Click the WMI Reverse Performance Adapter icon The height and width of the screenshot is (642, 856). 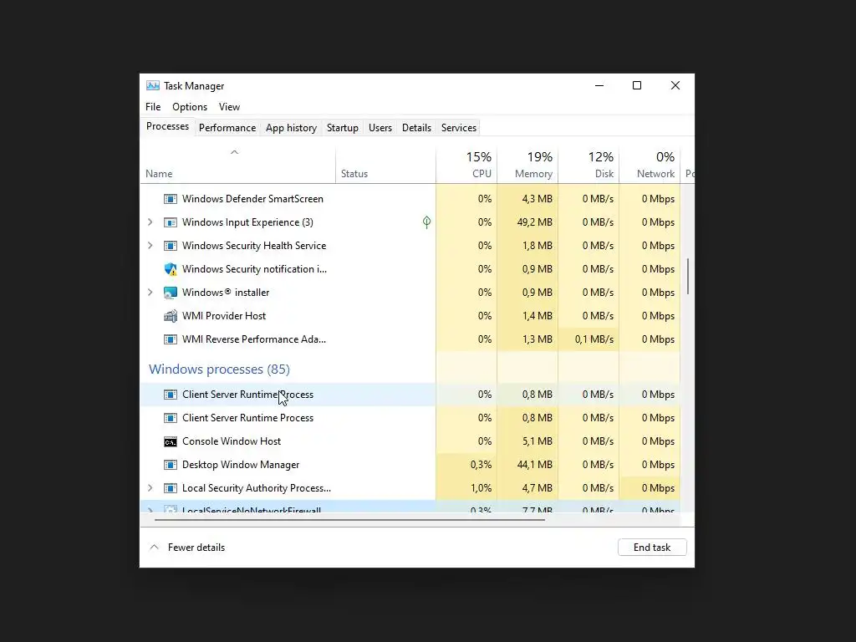171,339
